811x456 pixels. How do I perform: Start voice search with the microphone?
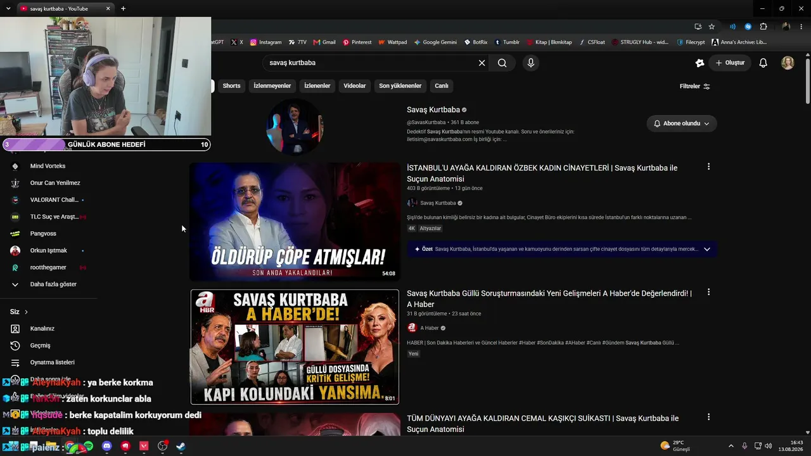[531, 63]
